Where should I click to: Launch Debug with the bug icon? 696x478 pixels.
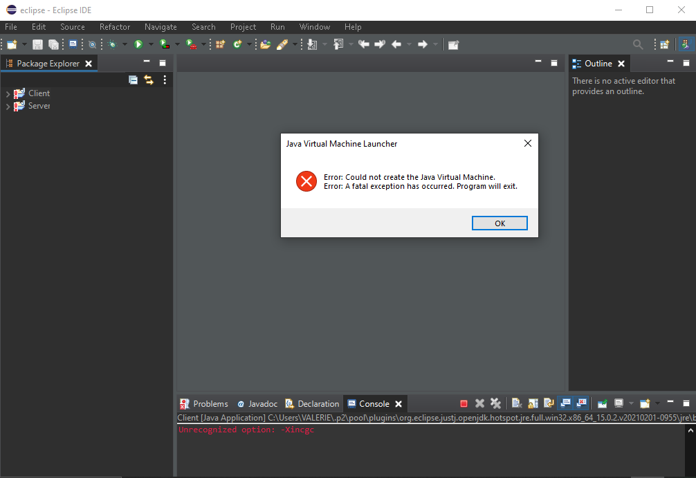click(x=112, y=44)
